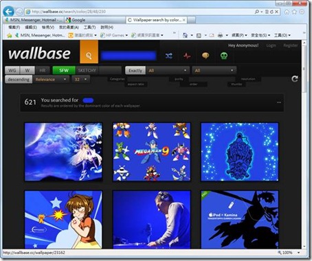
Task: Toggle the SKETCHY purity filter
Action: [x=87, y=70]
